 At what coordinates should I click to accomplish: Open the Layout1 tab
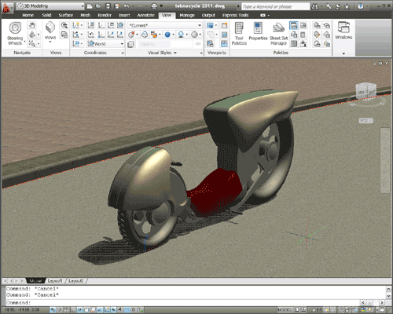pyautogui.click(x=55, y=281)
